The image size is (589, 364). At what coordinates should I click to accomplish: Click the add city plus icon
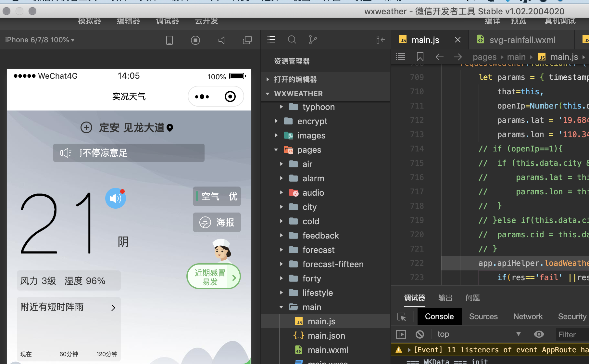click(x=86, y=127)
